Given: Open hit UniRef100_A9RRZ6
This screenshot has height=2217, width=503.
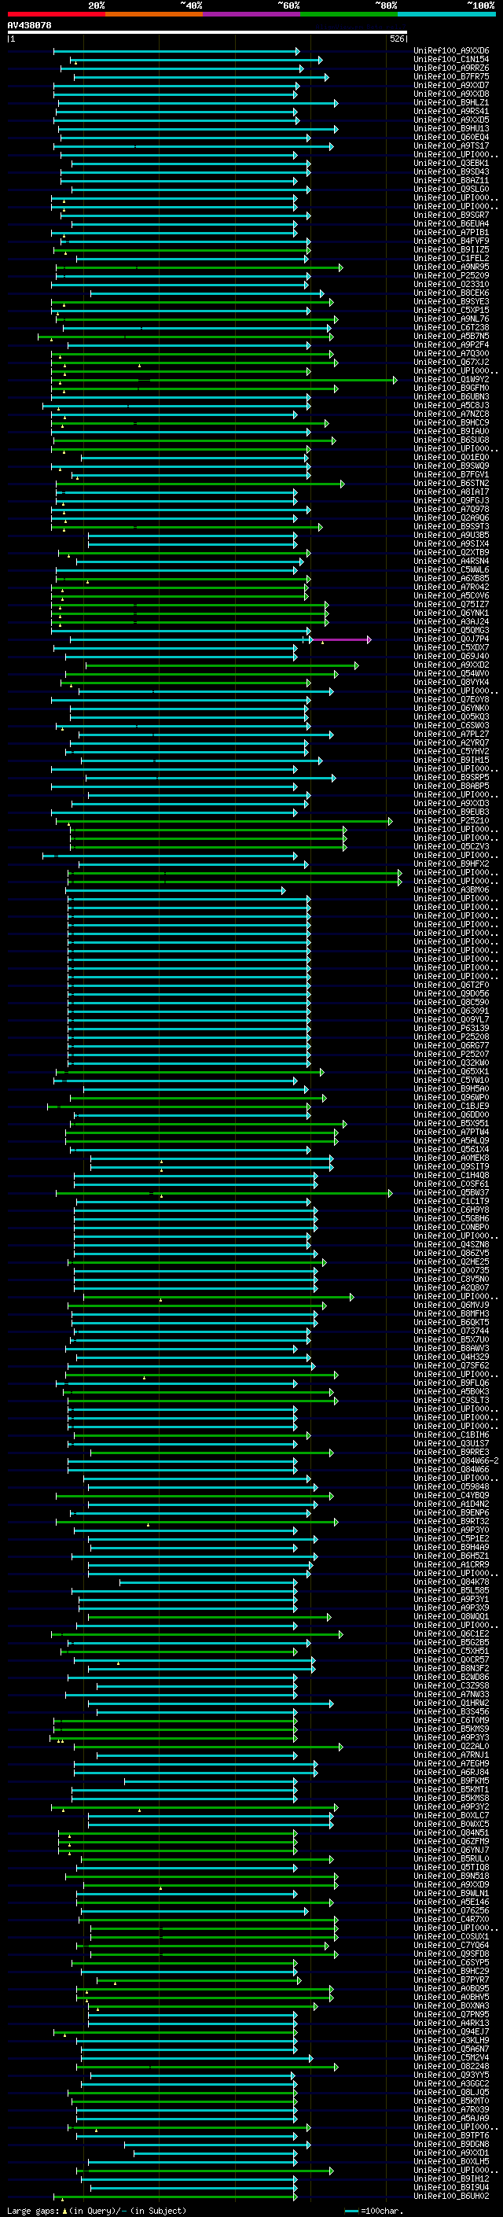Looking at the screenshot, I should (x=451, y=68).
